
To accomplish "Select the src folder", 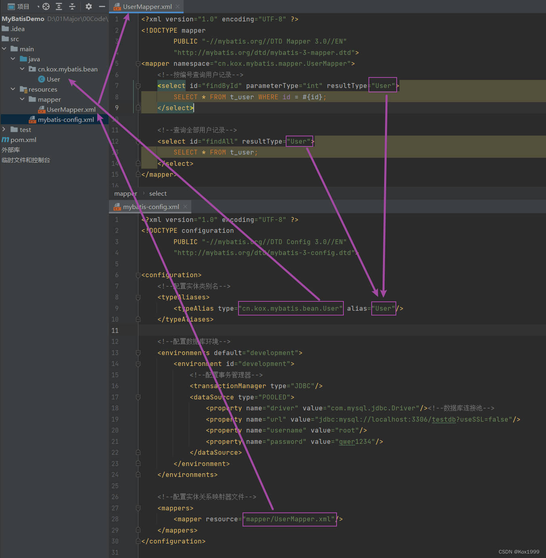I will point(15,39).
